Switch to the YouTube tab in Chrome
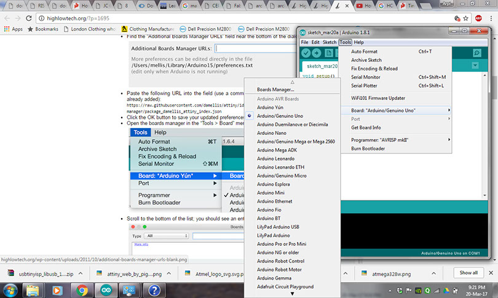The height and width of the screenshot is (298, 498). coord(363,6)
